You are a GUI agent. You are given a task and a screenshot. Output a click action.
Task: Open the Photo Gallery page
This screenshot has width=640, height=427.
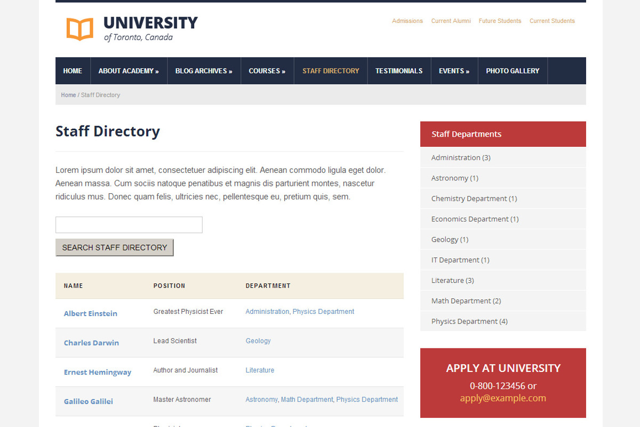coord(512,70)
